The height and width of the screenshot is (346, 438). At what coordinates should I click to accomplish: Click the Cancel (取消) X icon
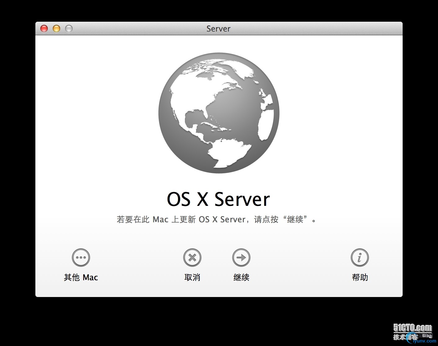[x=192, y=258]
